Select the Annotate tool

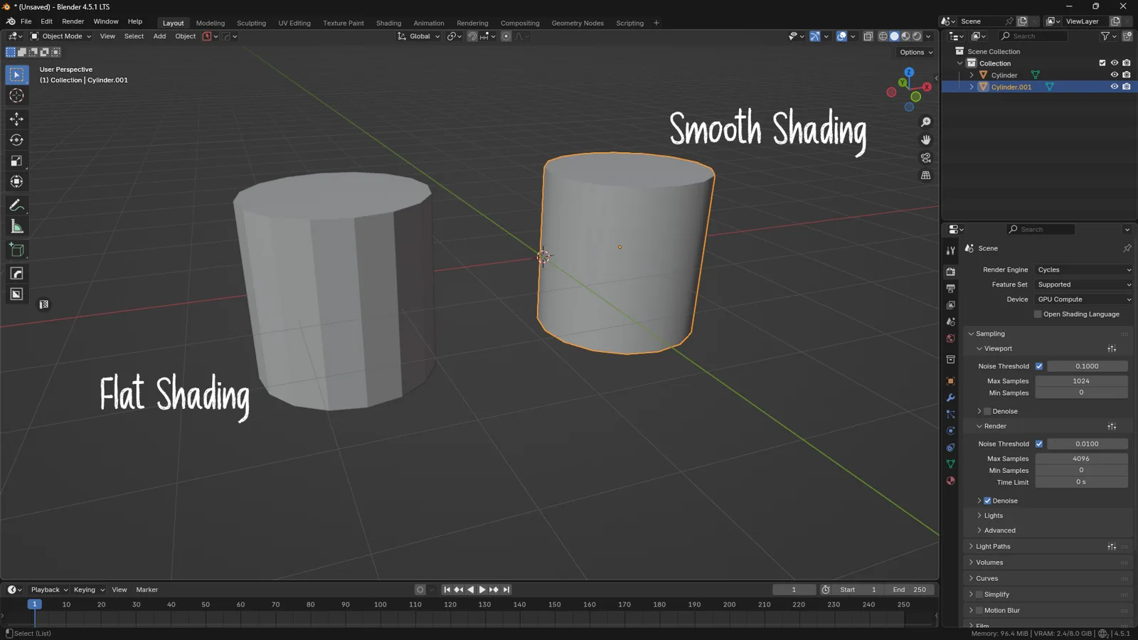pyautogui.click(x=16, y=206)
